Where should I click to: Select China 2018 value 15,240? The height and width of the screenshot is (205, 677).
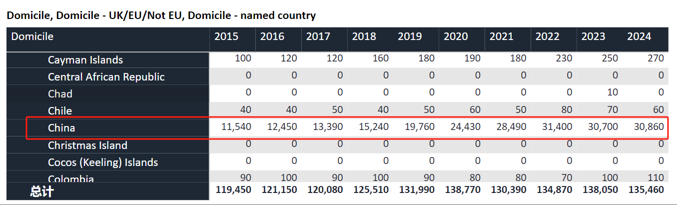coord(374,127)
